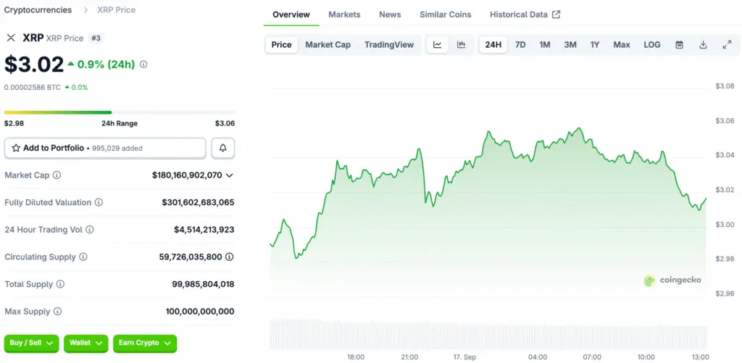Select the 7D time range
The height and width of the screenshot is (363, 742).
click(520, 45)
